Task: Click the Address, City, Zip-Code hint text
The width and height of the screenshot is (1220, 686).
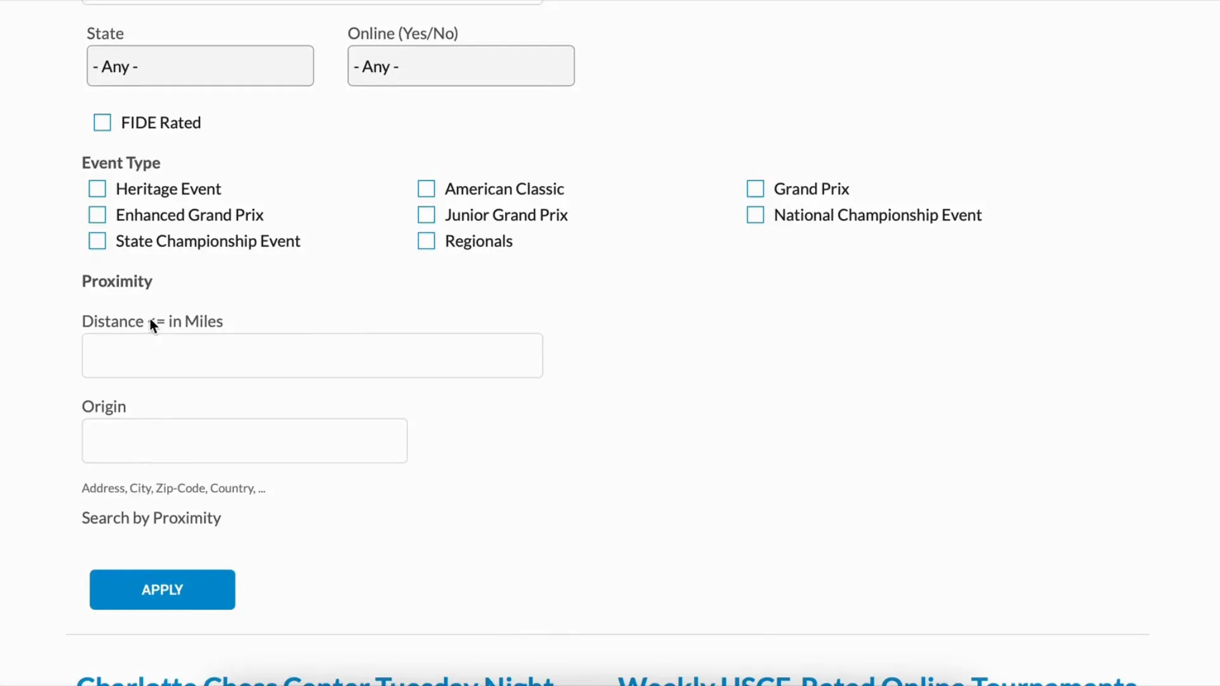Action: [x=173, y=488]
